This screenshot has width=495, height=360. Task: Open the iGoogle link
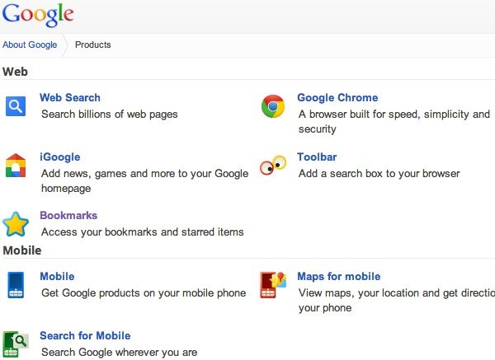(x=60, y=157)
